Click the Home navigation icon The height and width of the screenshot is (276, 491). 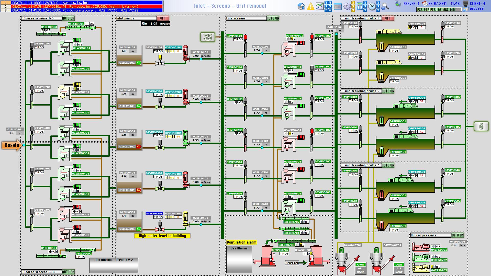tap(302, 6)
